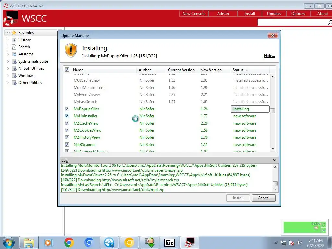This screenshot has width=332, height=249.
Task: Click the Action Center flag tray icon
Action: click(291, 243)
